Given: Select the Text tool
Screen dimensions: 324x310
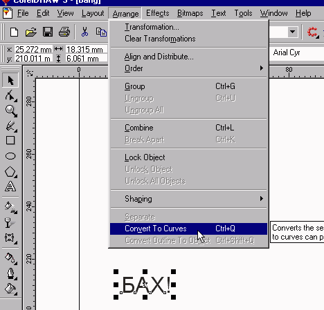Looking at the screenshot, I should pyautogui.click(x=10, y=186).
